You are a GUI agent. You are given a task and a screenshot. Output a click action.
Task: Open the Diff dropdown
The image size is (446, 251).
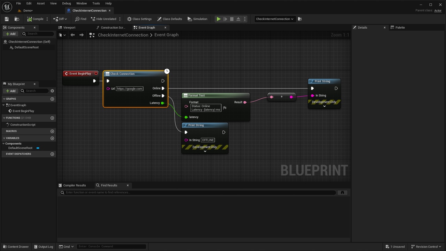point(60,19)
